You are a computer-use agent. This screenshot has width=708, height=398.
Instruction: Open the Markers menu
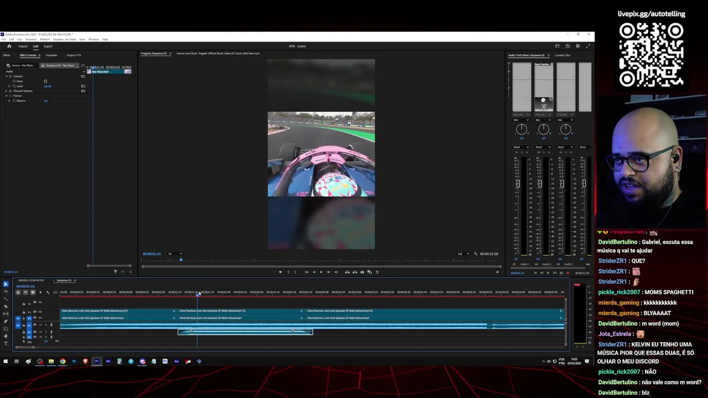click(x=45, y=39)
